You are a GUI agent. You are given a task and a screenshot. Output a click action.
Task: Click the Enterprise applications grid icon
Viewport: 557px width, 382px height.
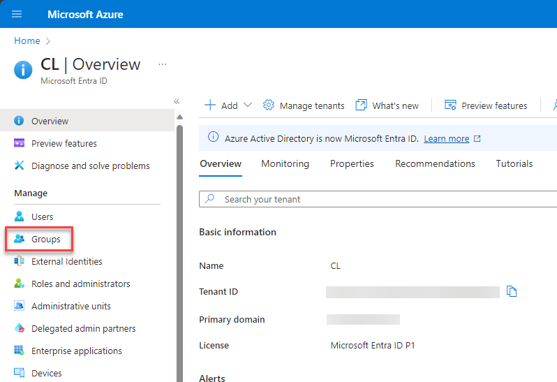19,350
